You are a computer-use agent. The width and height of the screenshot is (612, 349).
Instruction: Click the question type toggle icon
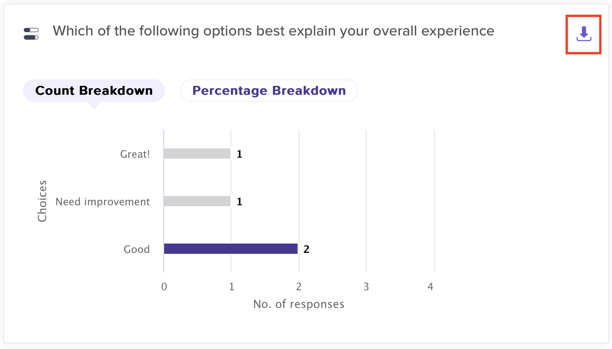(x=31, y=34)
